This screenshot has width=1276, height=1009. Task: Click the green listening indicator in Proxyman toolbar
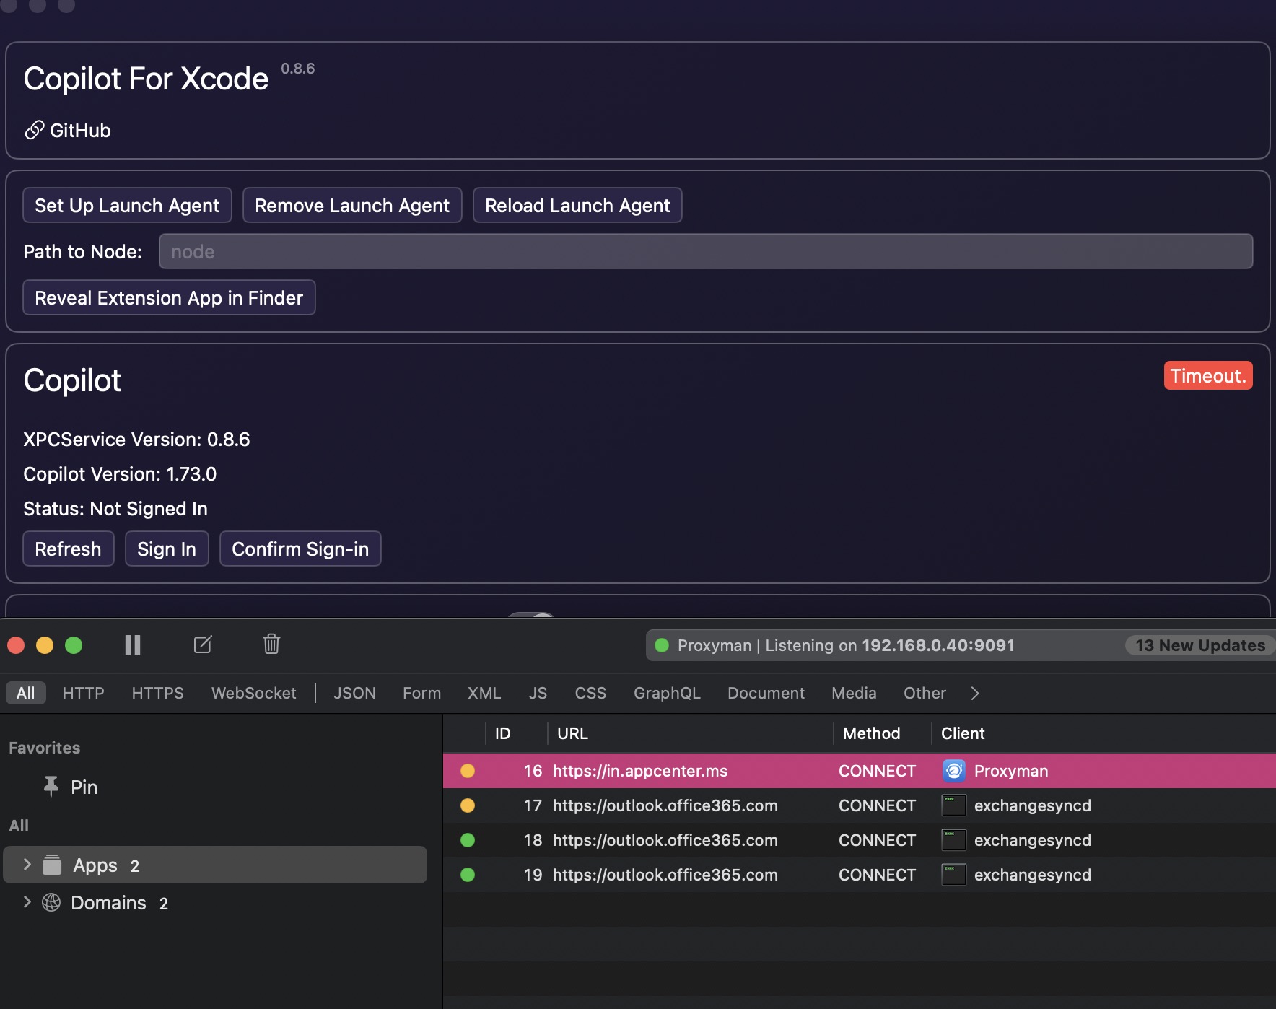point(662,645)
